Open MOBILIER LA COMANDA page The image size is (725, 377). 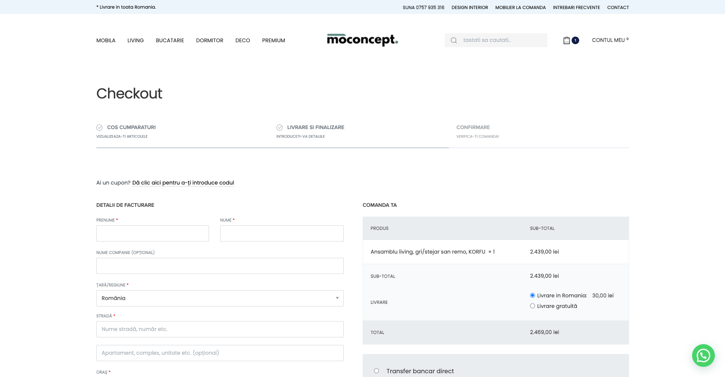pos(520,8)
